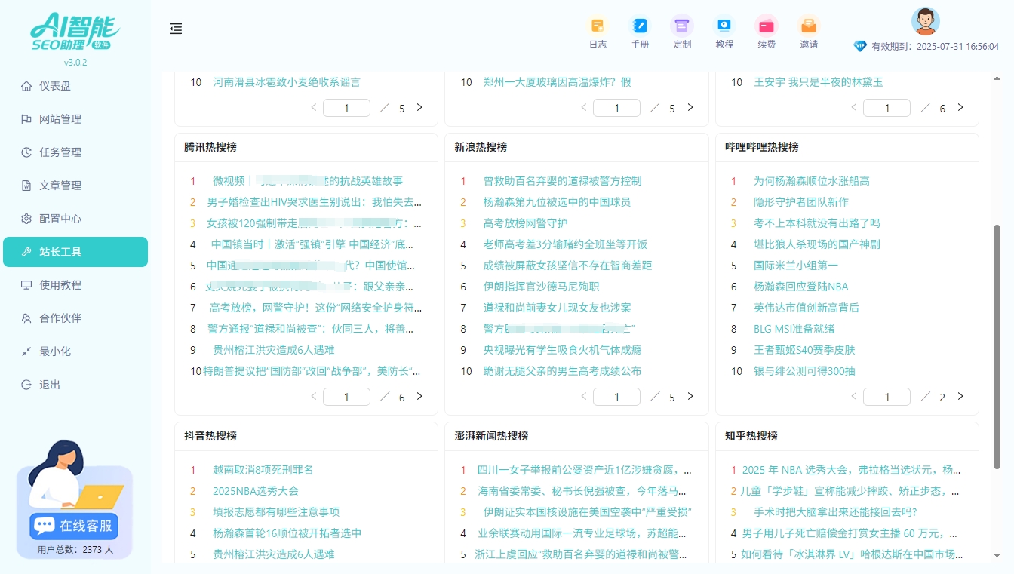Viewport: 1014px width, 574px height.
Task: Previous page arrow under 河南滑县 list
Action: (314, 107)
